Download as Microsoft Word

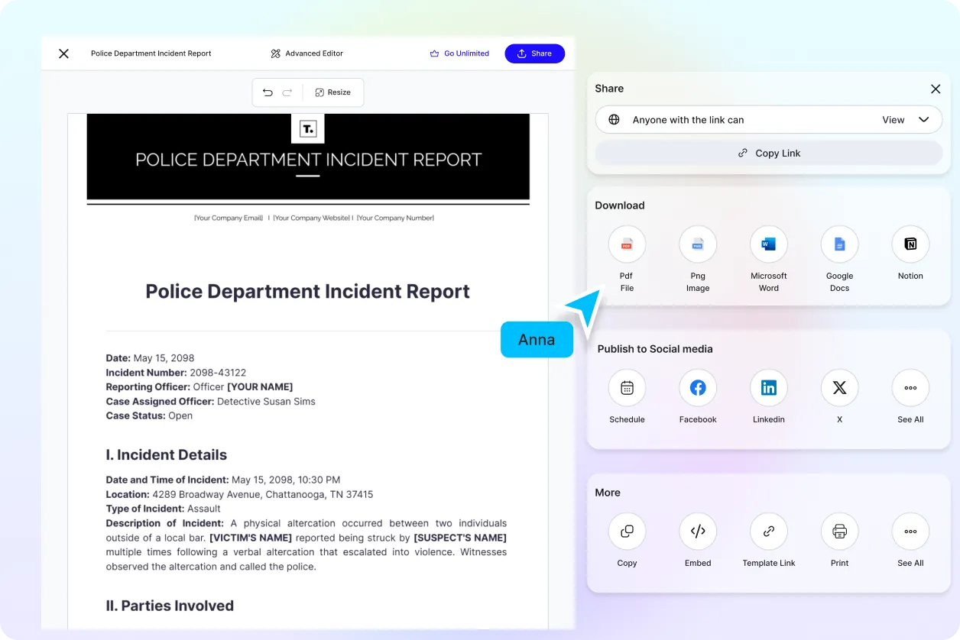(769, 244)
